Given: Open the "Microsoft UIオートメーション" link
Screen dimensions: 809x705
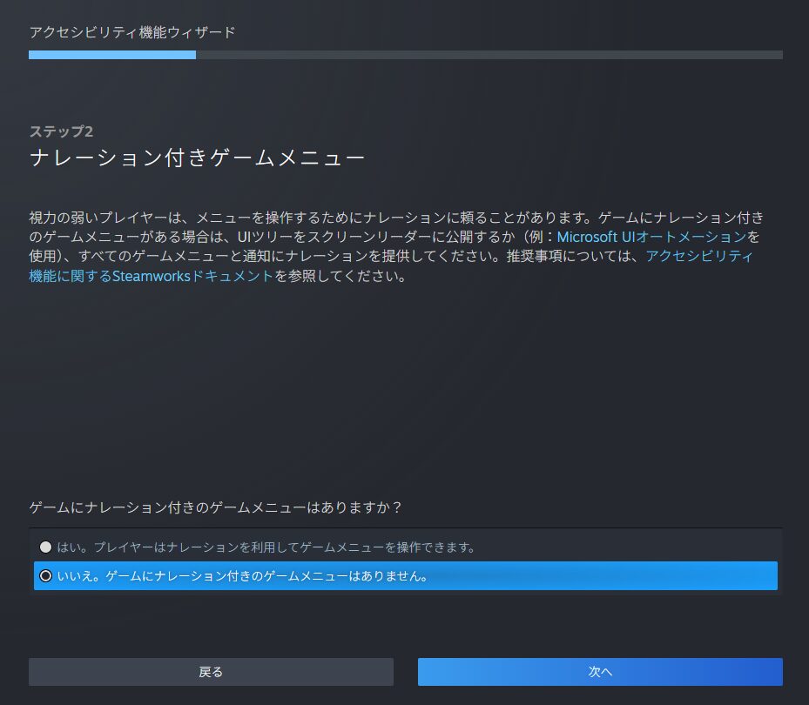Looking at the screenshot, I should pos(651,237).
